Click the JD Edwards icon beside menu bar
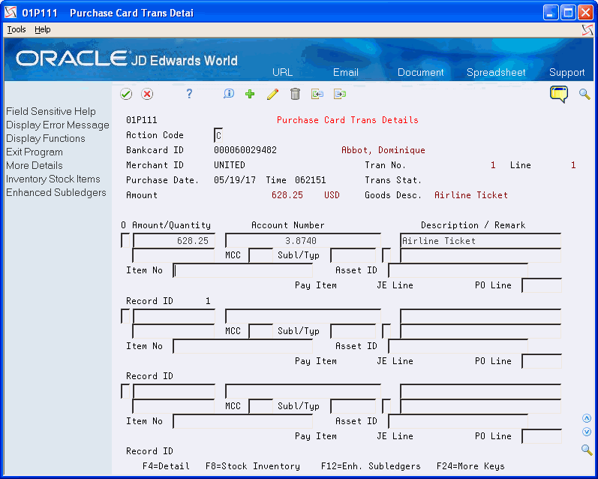 (x=587, y=30)
